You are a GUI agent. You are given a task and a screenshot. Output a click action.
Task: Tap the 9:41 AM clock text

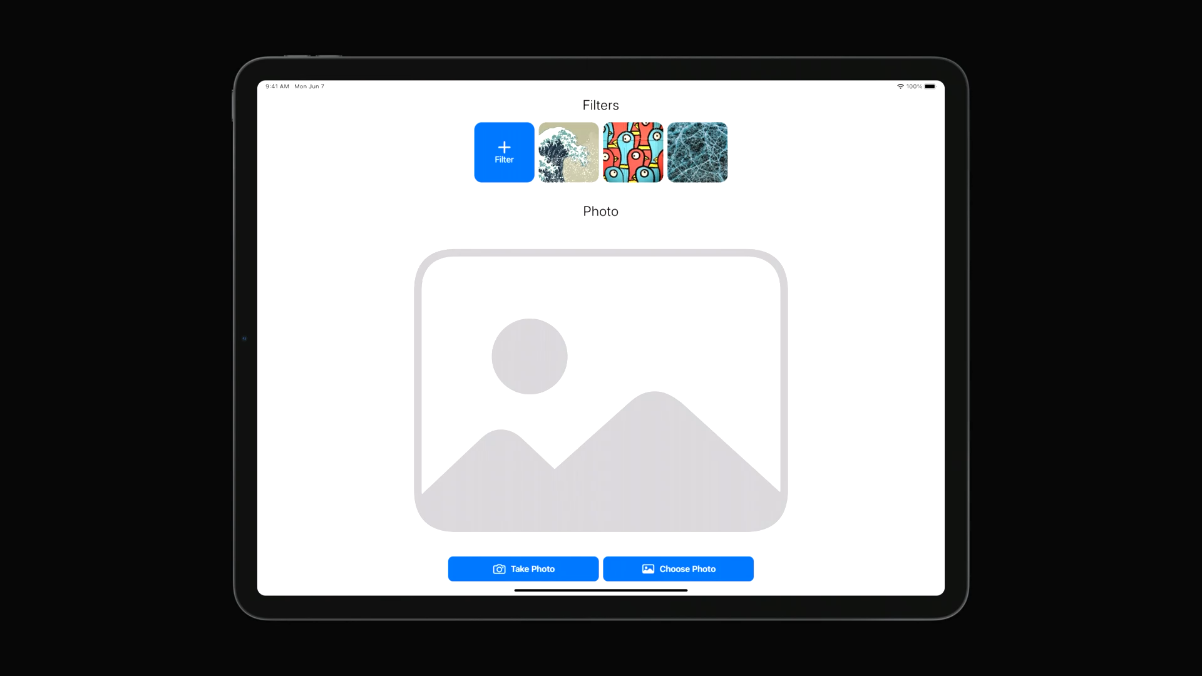(277, 86)
